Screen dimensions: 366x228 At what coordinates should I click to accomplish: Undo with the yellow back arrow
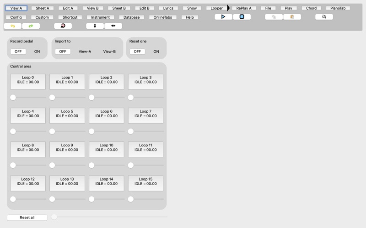13,26
